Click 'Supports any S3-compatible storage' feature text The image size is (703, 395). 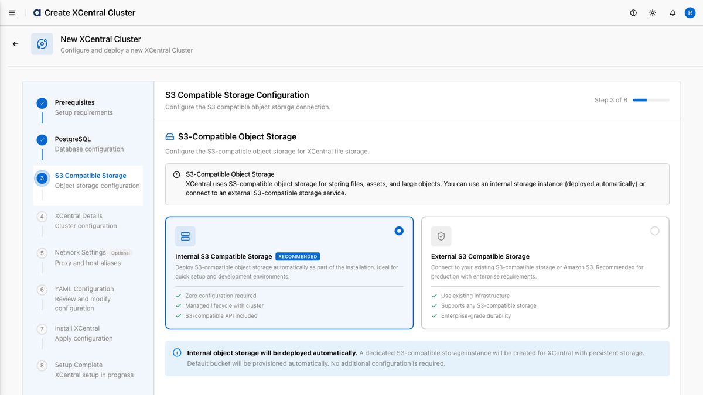tap(489, 305)
